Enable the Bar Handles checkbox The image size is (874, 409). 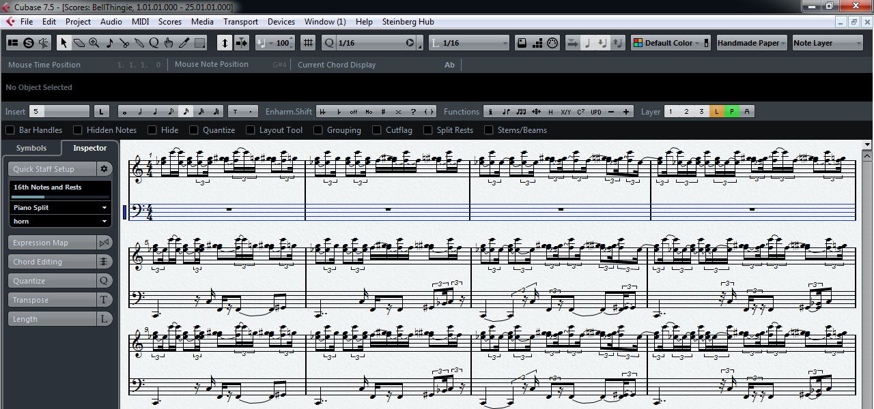click(x=10, y=130)
